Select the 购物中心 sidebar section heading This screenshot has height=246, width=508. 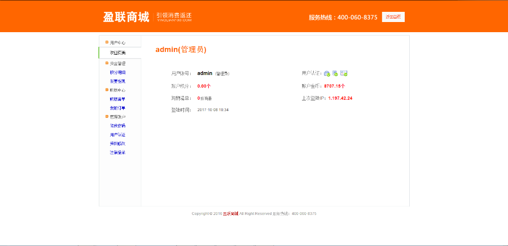[117, 90]
